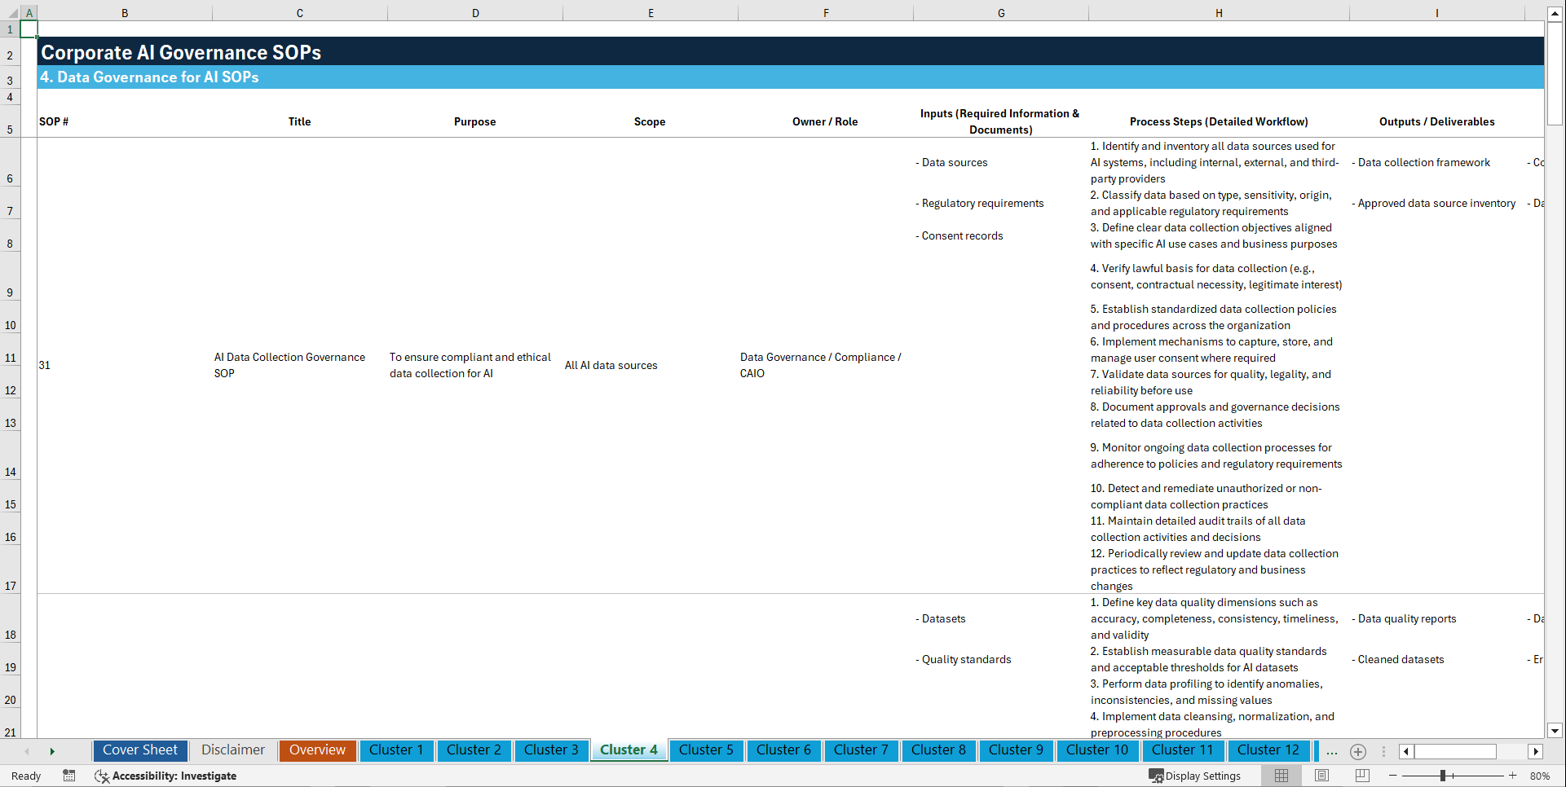
Task: Select the Cluster 12 sheet tab
Action: pyautogui.click(x=1268, y=750)
